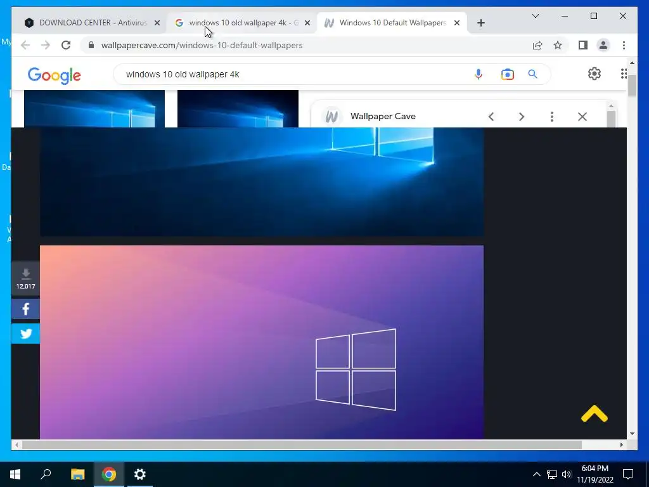Click the Google logo
This screenshot has height=487, width=649.
point(55,75)
